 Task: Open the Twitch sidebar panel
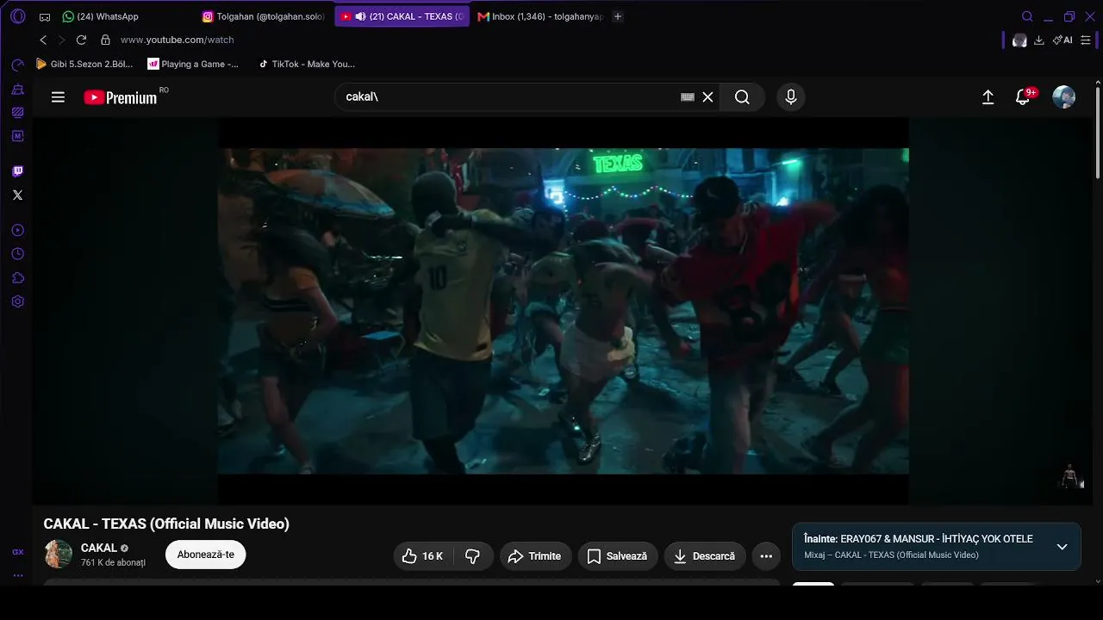[x=17, y=171]
